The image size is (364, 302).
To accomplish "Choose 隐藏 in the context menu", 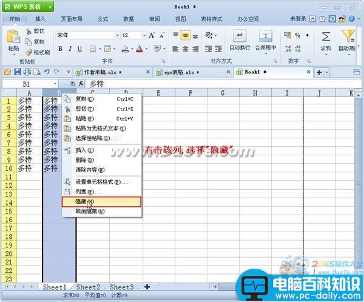I will click(101, 202).
